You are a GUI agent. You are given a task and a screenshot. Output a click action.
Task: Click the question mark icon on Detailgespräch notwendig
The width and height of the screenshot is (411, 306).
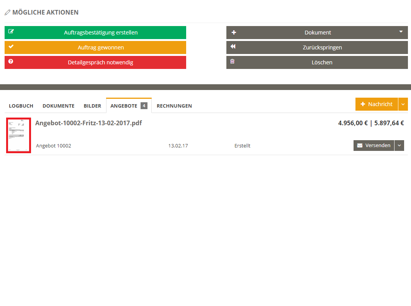11,61
